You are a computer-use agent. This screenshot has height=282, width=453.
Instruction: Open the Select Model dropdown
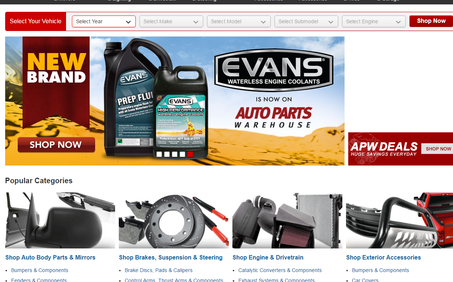(x=239, y=21)
